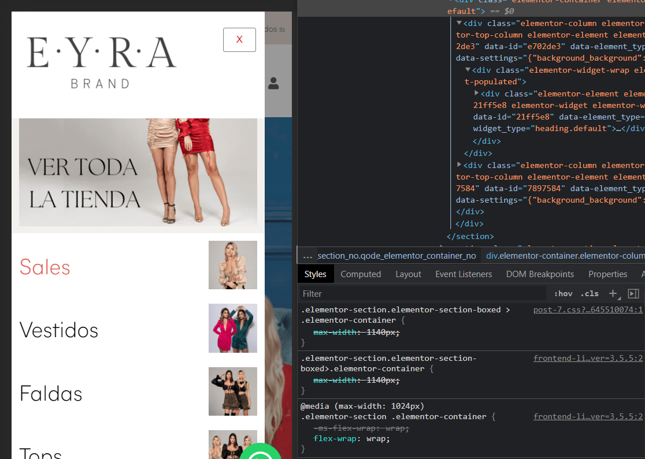Viewport: 645px width, 459px height.
Task: Select the section_no.qode_elementor_container_no breadcrumb
Action: (396, 256)
